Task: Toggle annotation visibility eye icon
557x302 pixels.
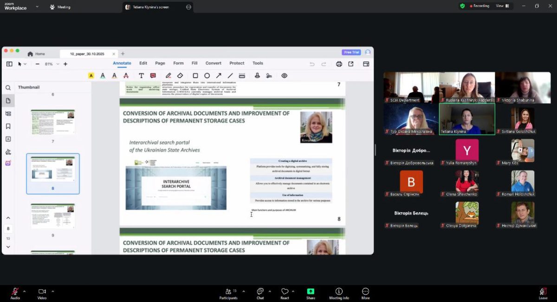Action: [284, 76]
